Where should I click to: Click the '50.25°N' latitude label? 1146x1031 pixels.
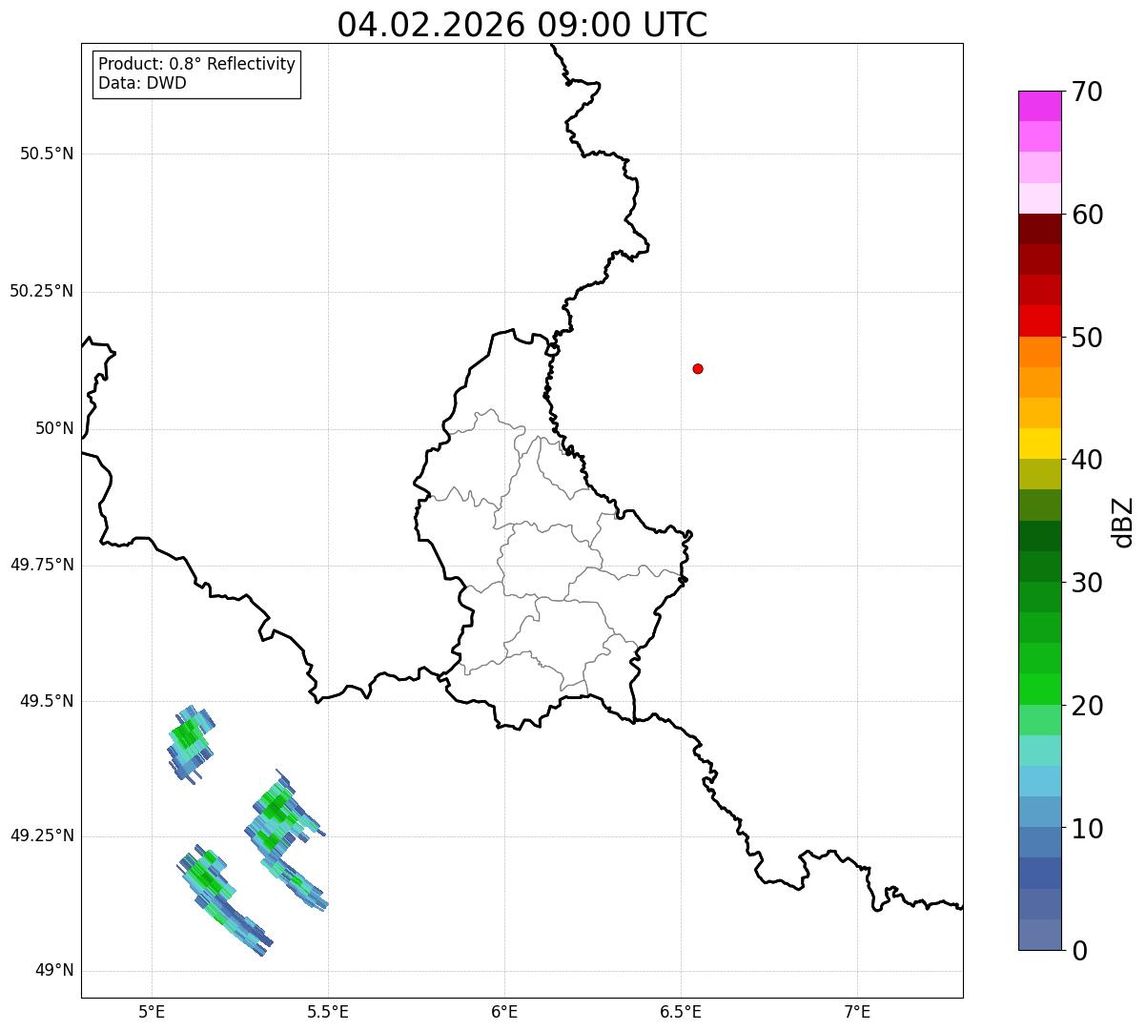pos(42,291)
